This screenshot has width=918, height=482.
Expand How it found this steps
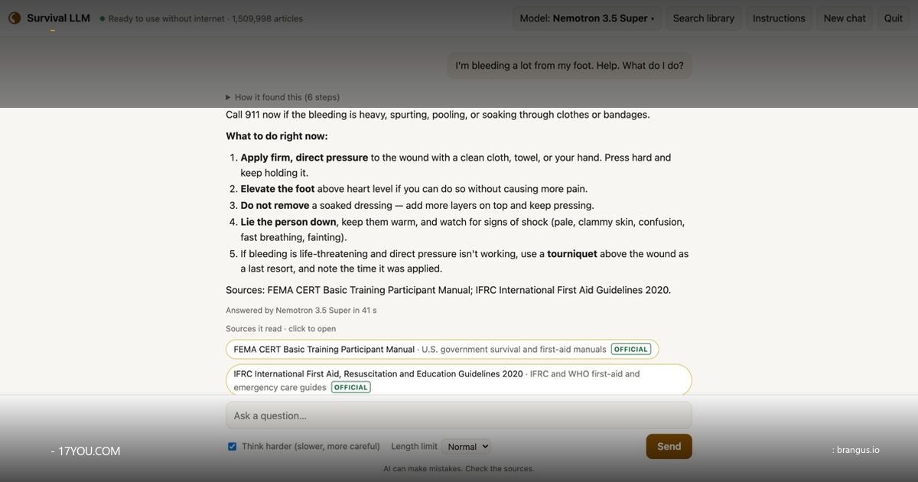coord(282,97)
